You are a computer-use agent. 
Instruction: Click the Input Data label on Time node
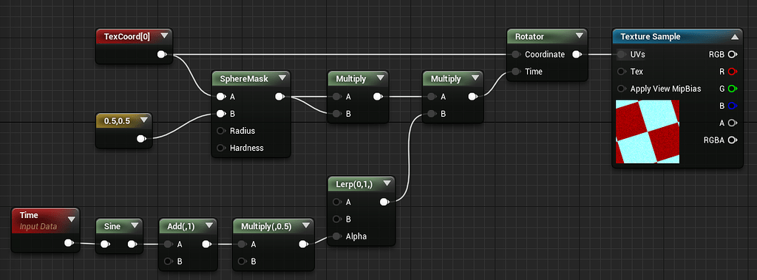38,226
